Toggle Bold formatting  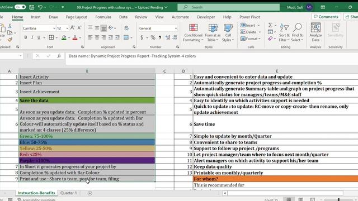pyautogui.click(x=26, y=37)
